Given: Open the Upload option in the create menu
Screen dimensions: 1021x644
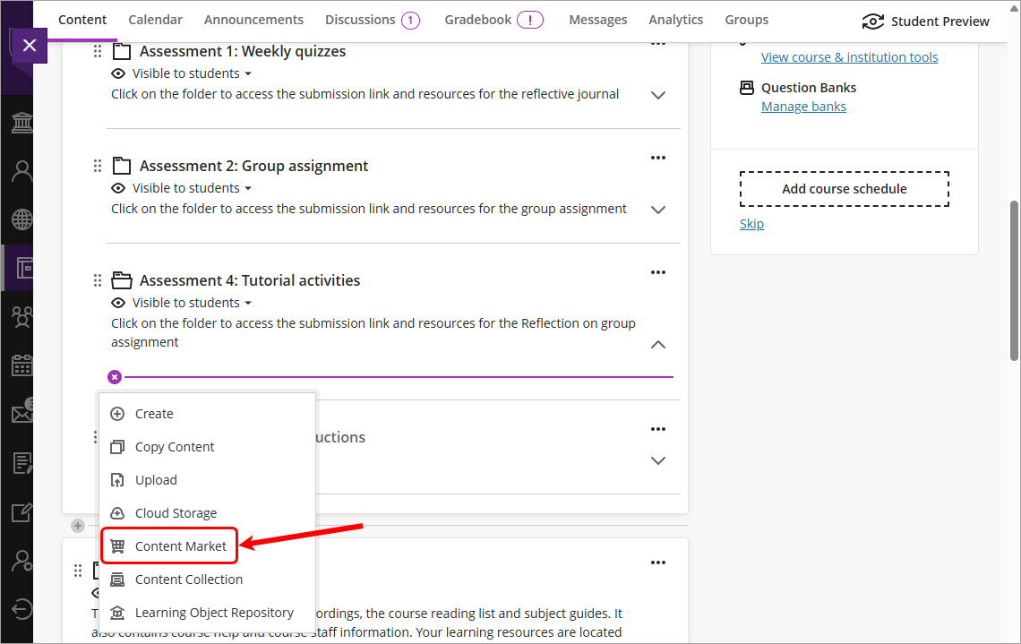Looking at the screenshot, I should tap(154, 479).
